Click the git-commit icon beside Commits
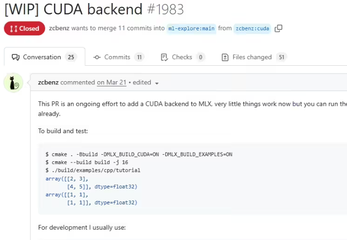The width and height of the screenshot is (347, 240). coord(97,57)
